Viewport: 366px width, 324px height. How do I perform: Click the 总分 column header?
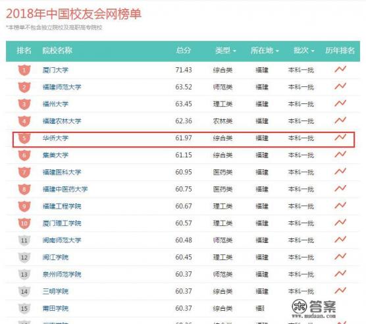coord(184,51)
